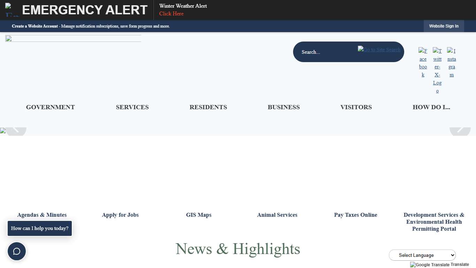Click the previous slide carousel arrow
This screenshot has width=476, height=268.
pos(15,131)
